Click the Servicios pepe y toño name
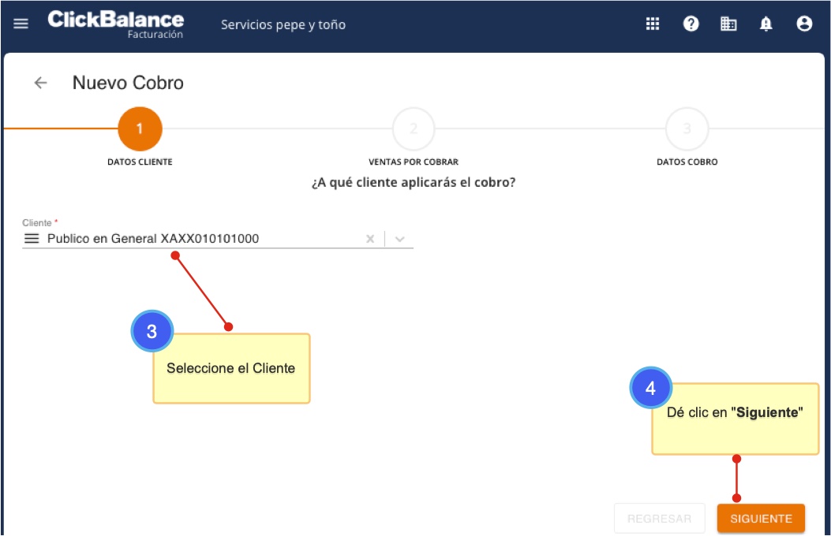The width and height of the screenshot is (831, 536). pos(283,24)
